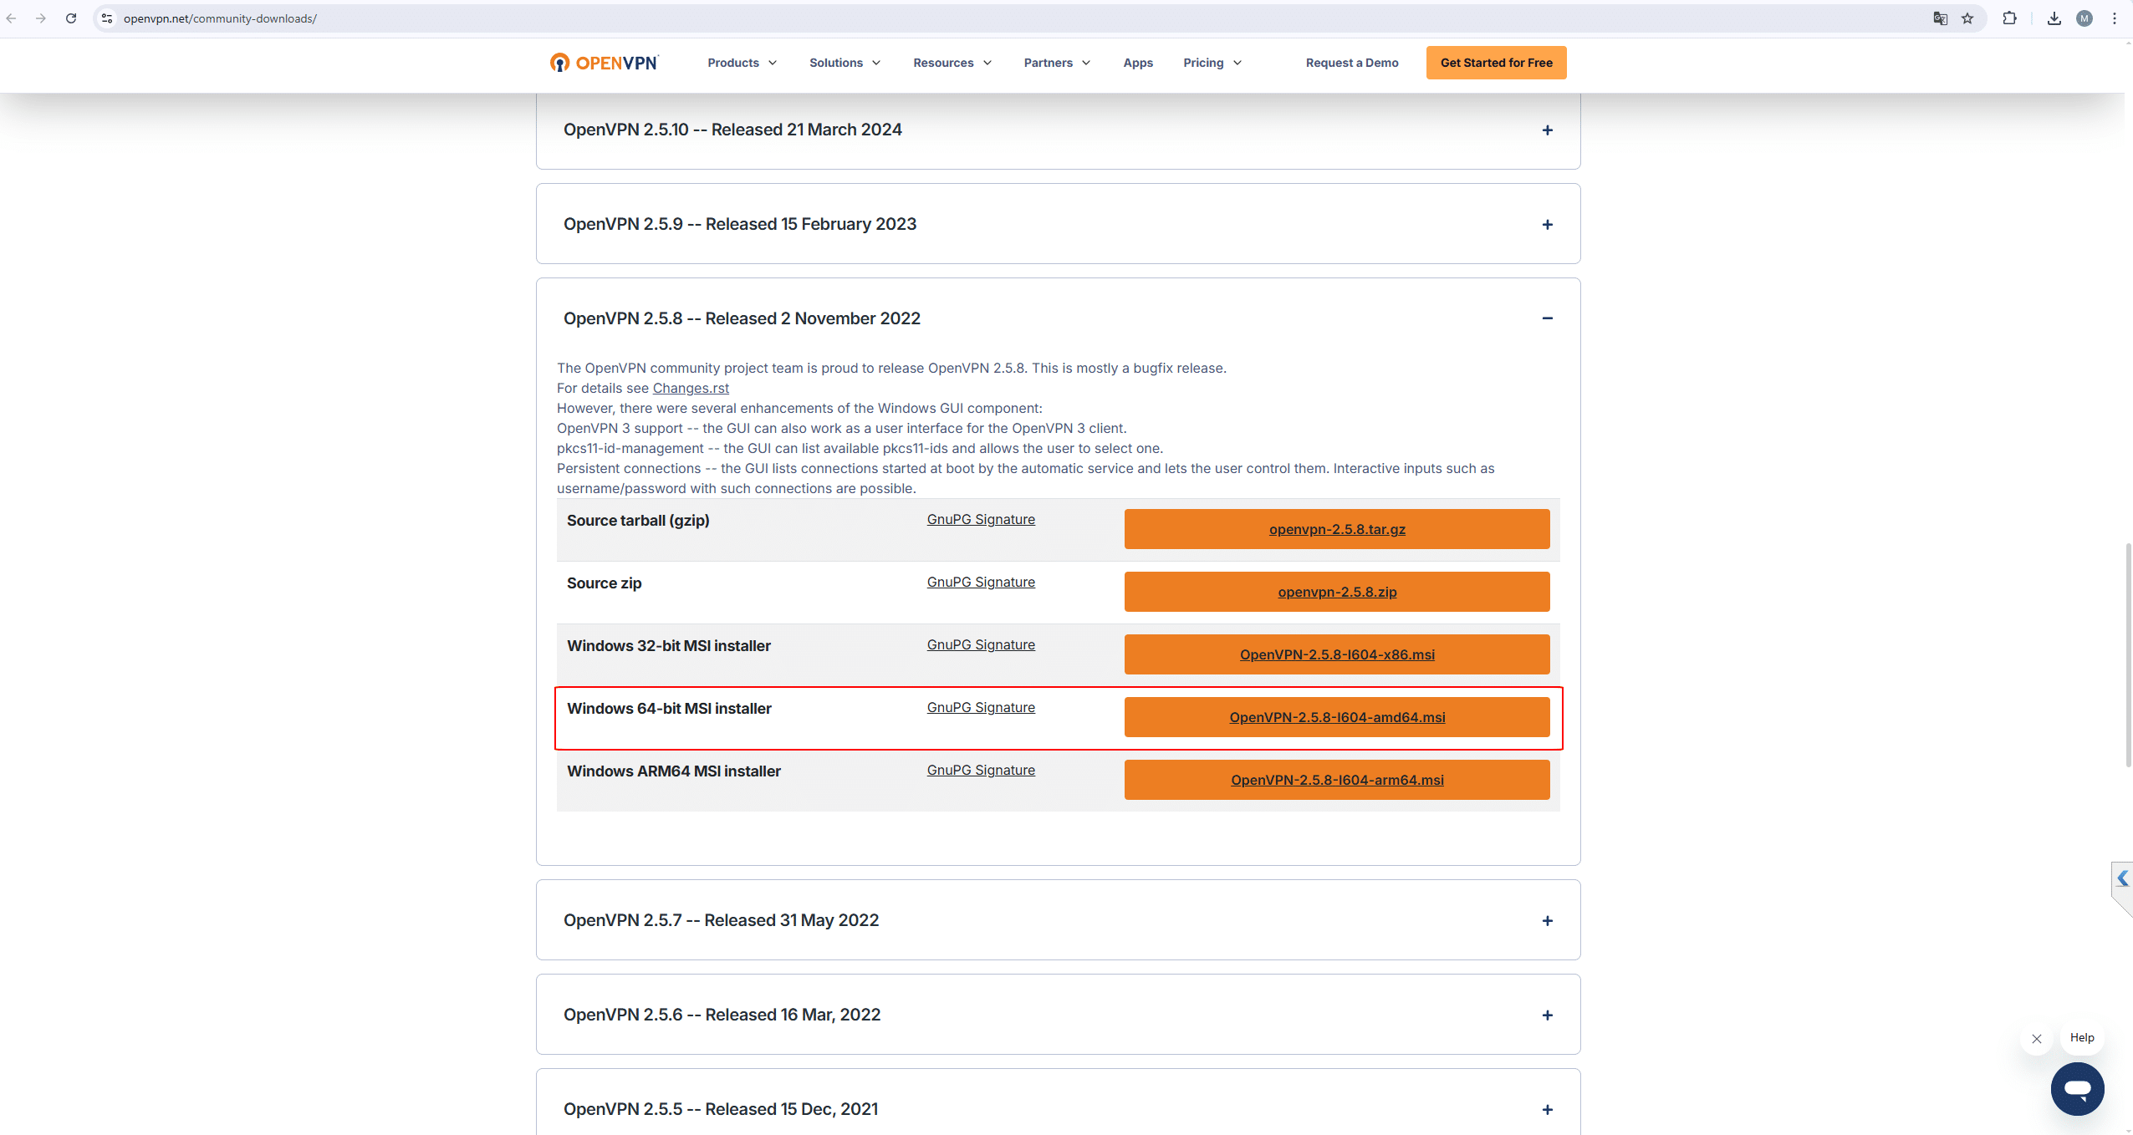The height and width of the screenshot is (1135, 2133).
Task: Click the page vertical scrollbar thumb
Action: (x=2128, y=654)
